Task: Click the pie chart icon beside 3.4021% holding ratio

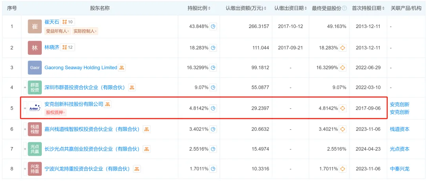Action: click(x=213, y=129)
